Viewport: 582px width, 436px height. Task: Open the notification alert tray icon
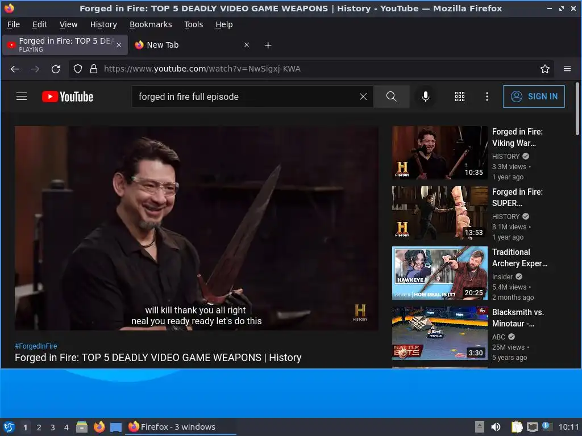pyautogui.click(x=547, y=426)
